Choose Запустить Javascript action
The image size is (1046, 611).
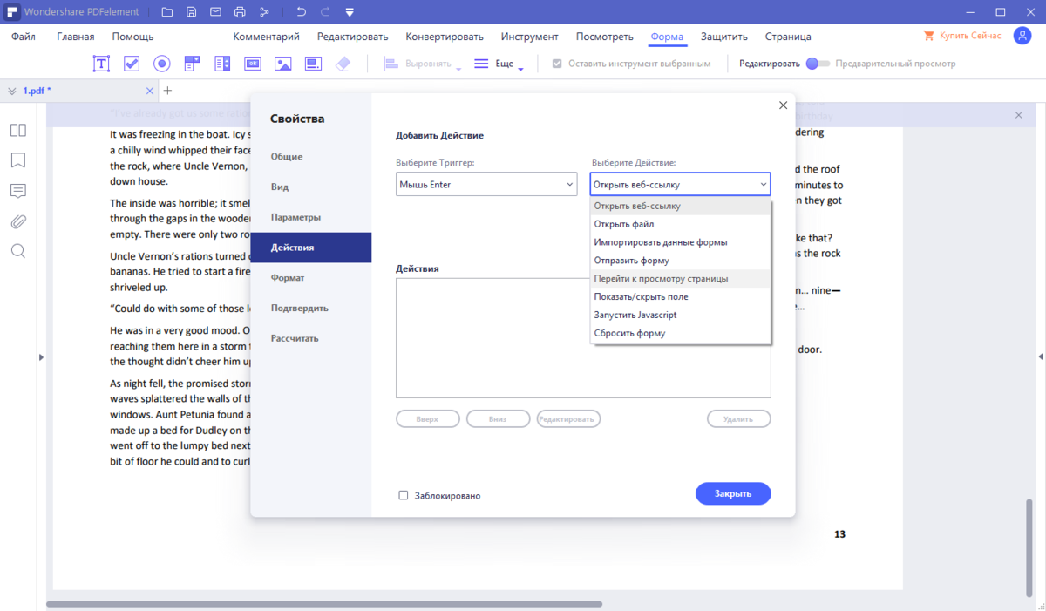tap(680, 315)
